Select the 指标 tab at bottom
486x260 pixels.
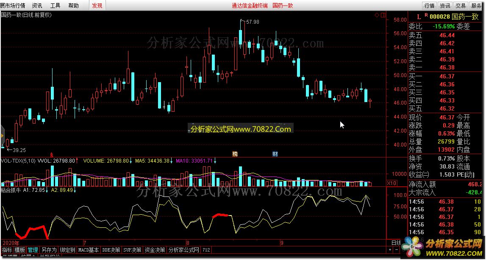coord(7,250)
